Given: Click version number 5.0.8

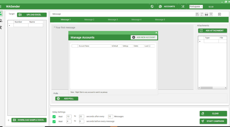Looking at the screenshot, I should [x=211, y=7].
